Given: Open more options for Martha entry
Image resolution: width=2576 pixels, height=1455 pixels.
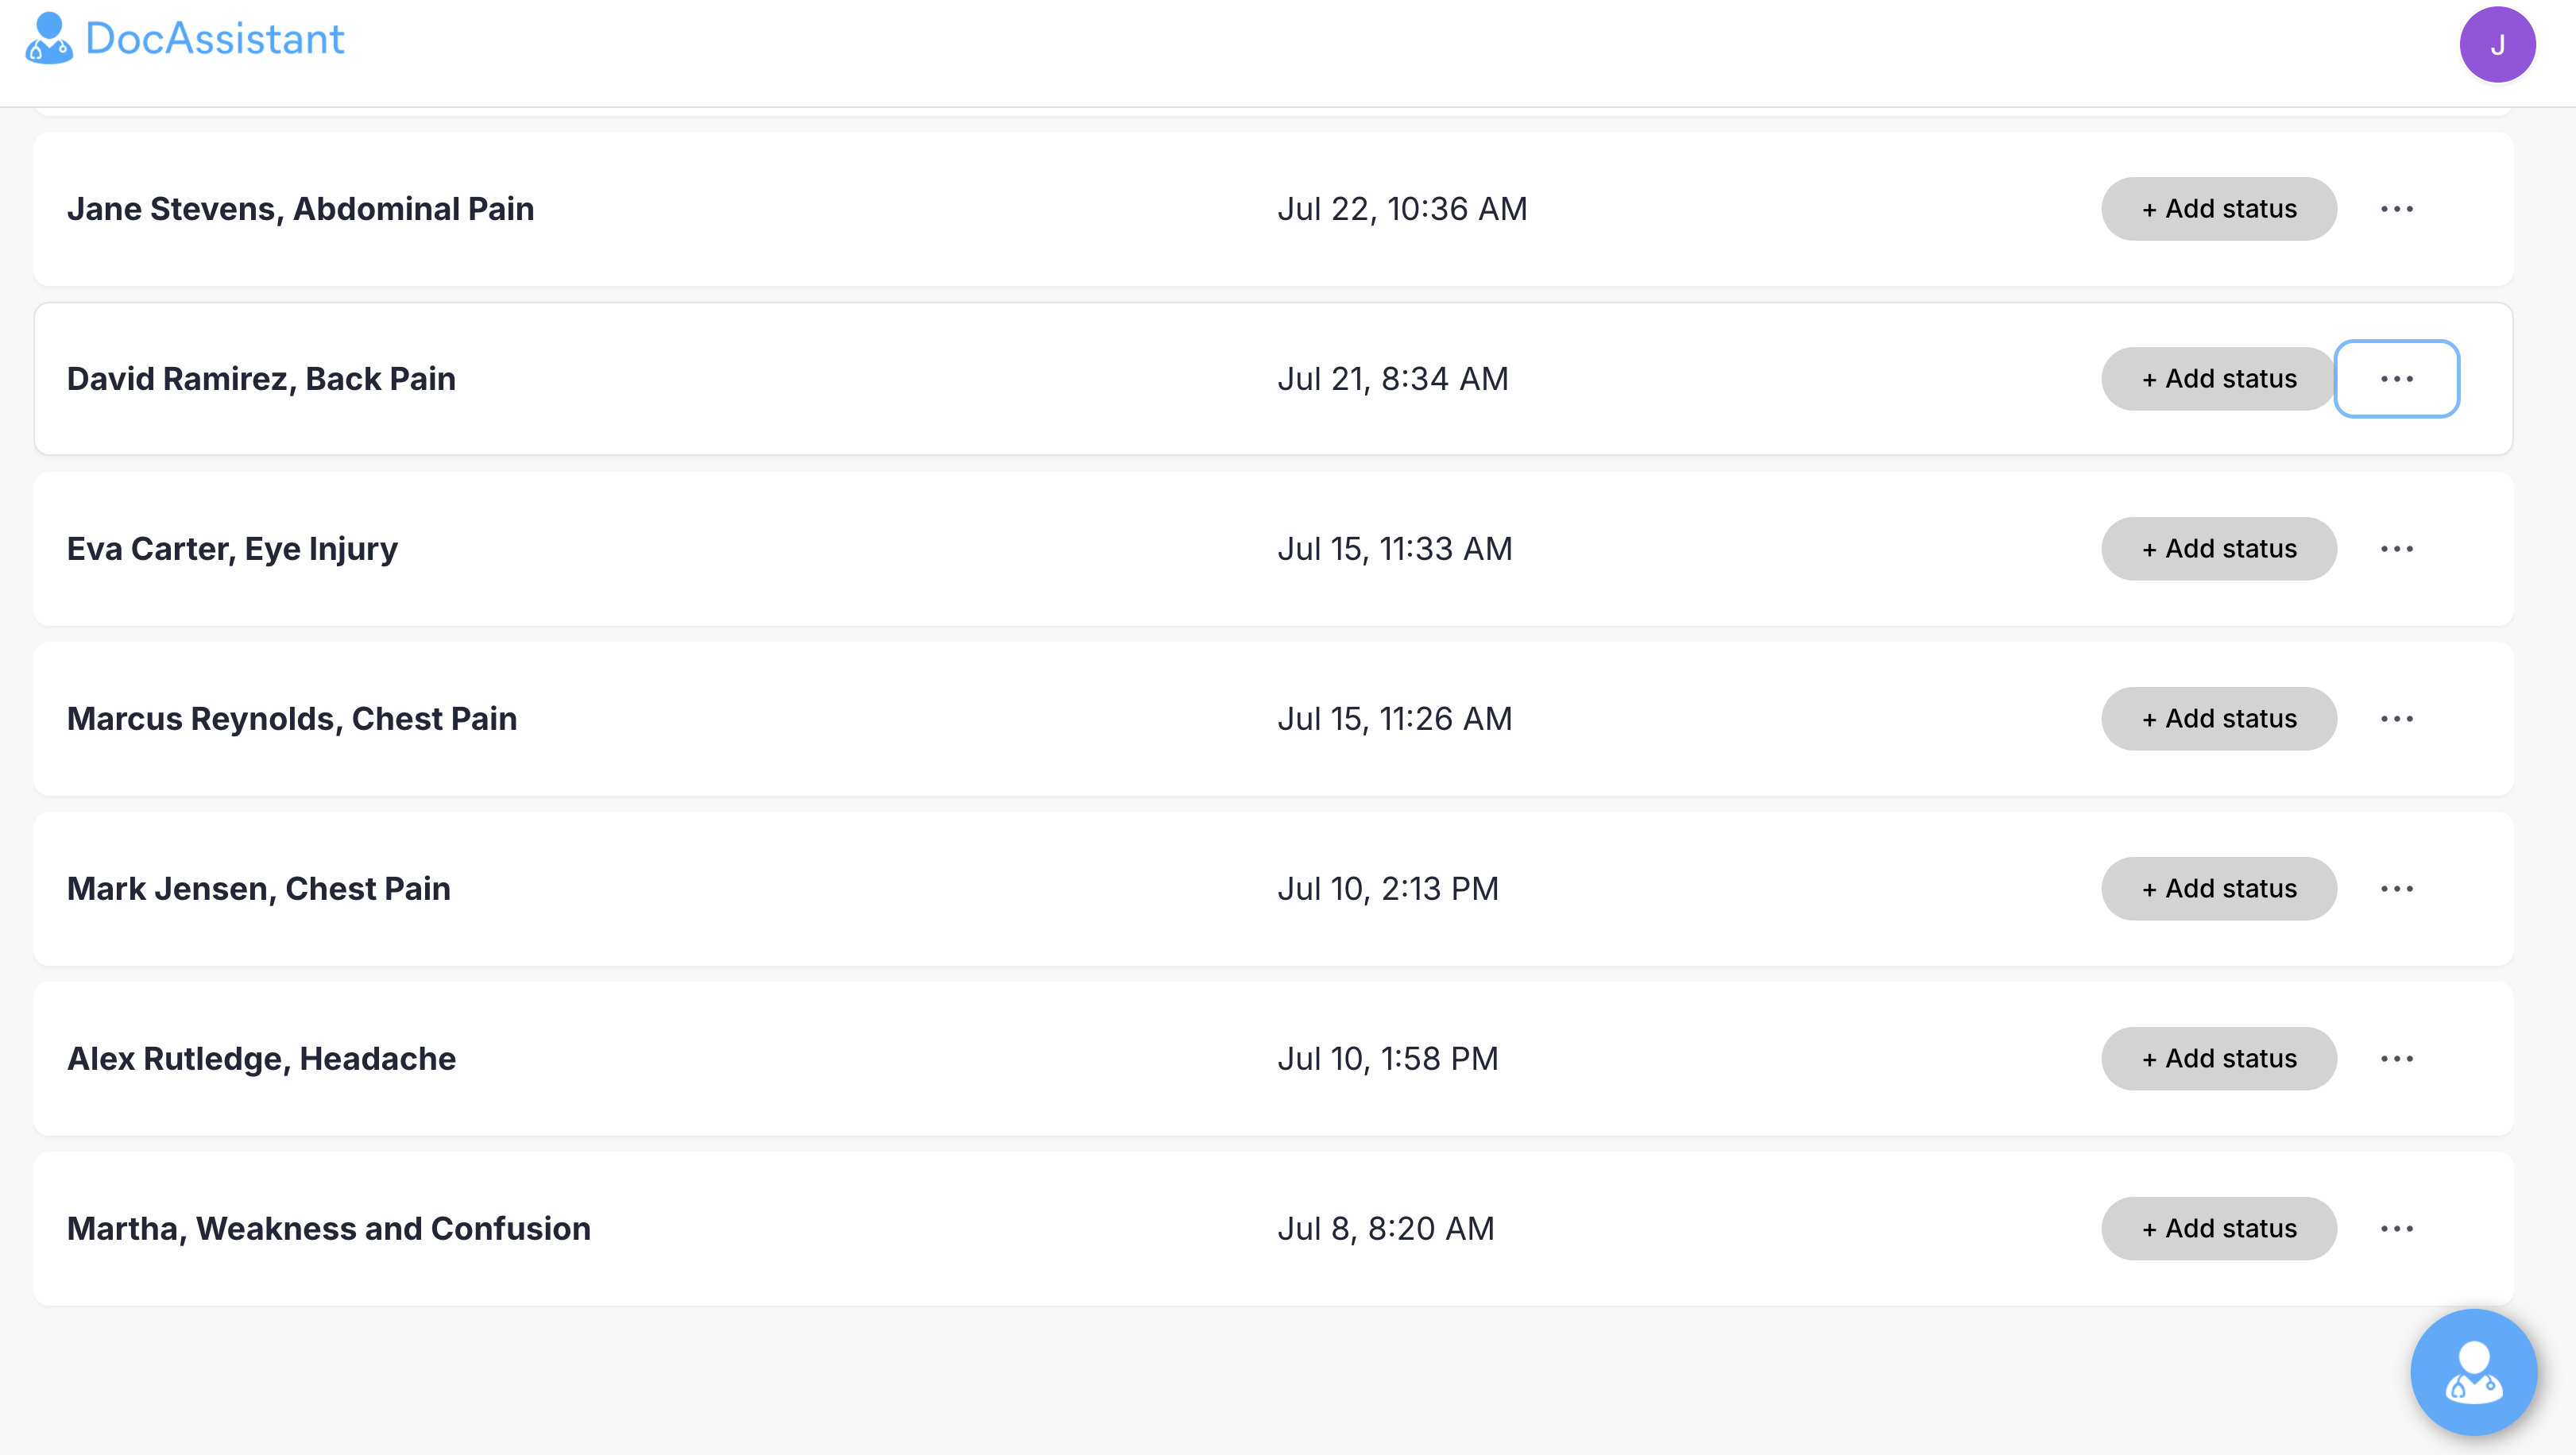Looking at the screenshot, I should 2396,1228.
